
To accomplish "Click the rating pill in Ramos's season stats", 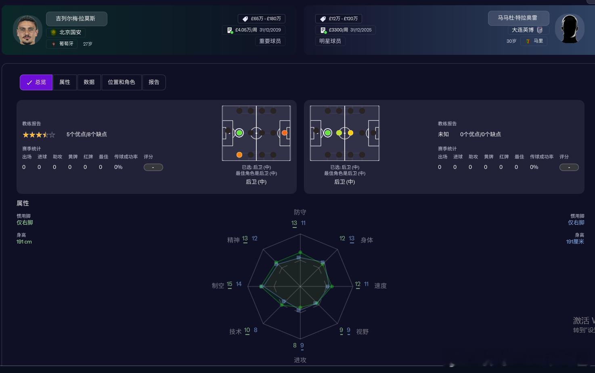I will point(153,167).
